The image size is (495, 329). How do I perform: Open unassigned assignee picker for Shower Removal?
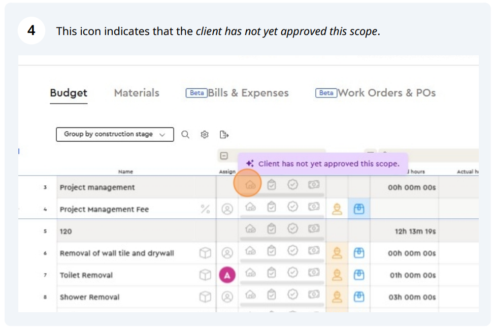point(227,297)
